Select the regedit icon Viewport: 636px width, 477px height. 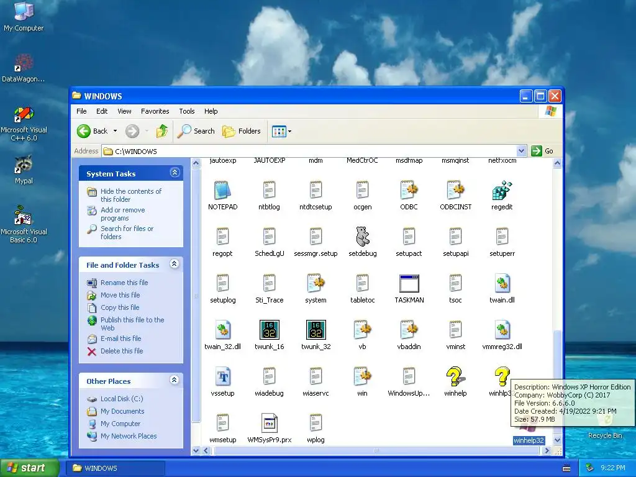[502, 190]
